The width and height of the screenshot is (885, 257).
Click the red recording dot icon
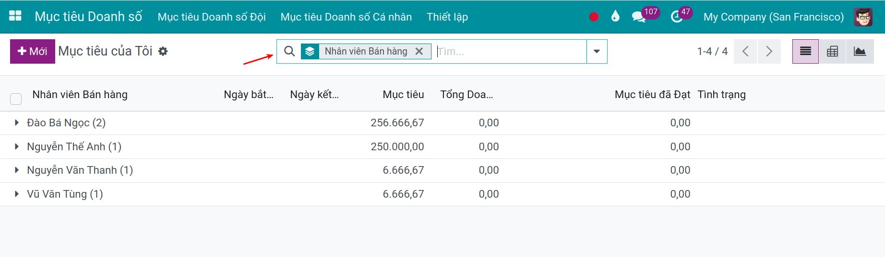click(594, 17)
